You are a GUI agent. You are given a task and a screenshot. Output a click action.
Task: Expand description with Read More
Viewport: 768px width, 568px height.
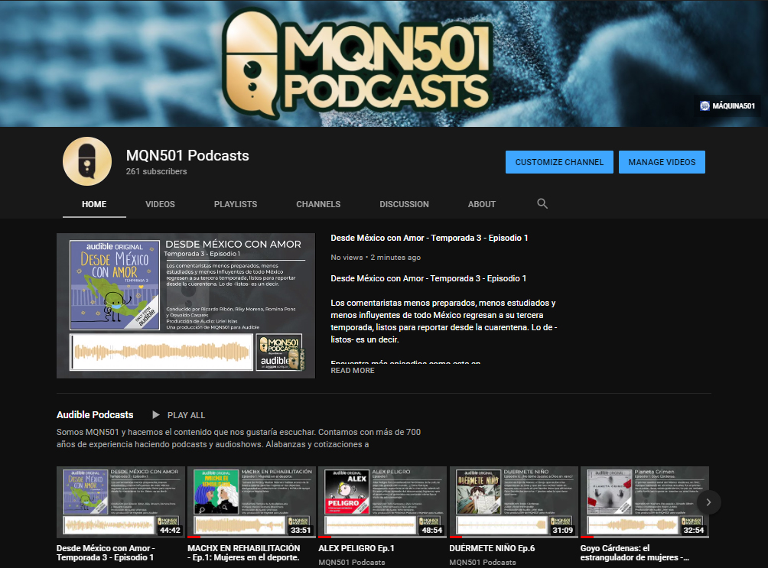pos(353,371)
